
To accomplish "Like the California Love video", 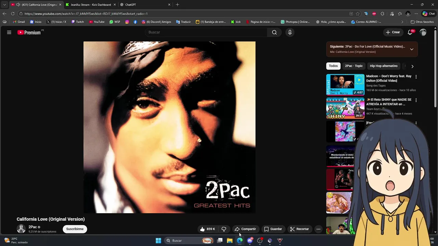I will [x=208, y=229].
